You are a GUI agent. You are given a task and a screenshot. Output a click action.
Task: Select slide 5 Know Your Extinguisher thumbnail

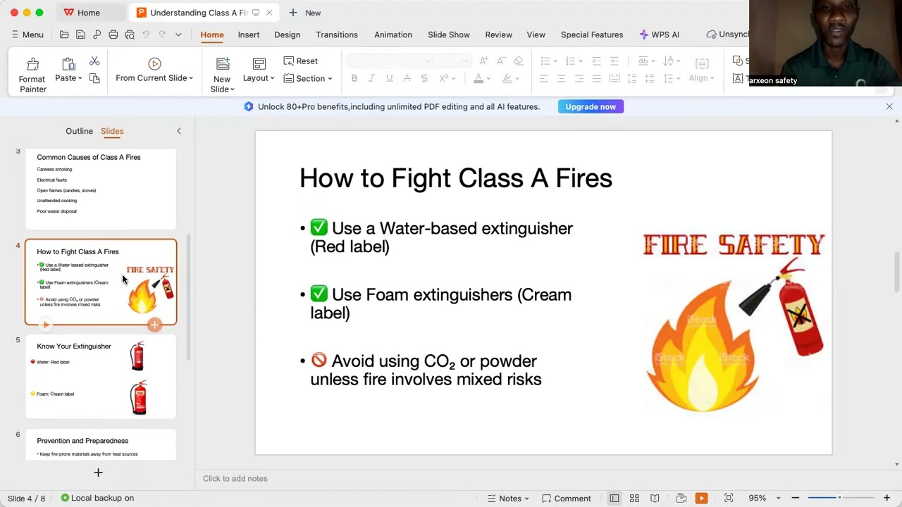coord(101,377)
